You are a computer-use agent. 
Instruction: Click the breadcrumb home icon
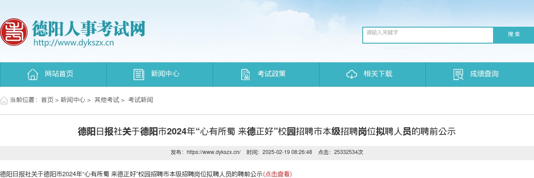[x=4, y=100]
